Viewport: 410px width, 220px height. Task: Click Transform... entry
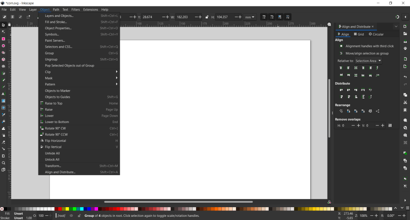[x=79, y=166]
